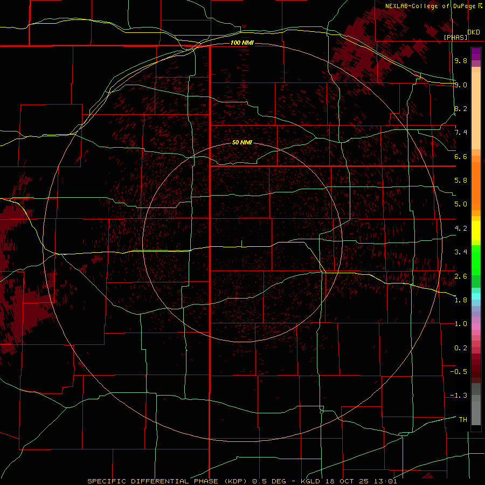Pick the 7.4 legend value

(x=461, y=133)
